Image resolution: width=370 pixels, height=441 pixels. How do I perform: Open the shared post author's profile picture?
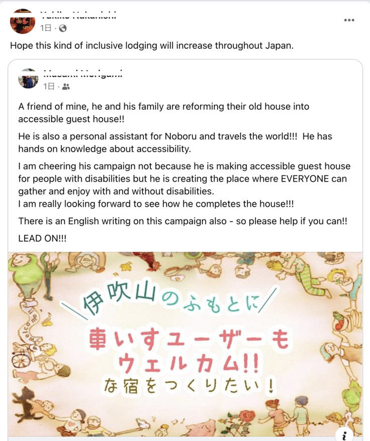(29, 79)
